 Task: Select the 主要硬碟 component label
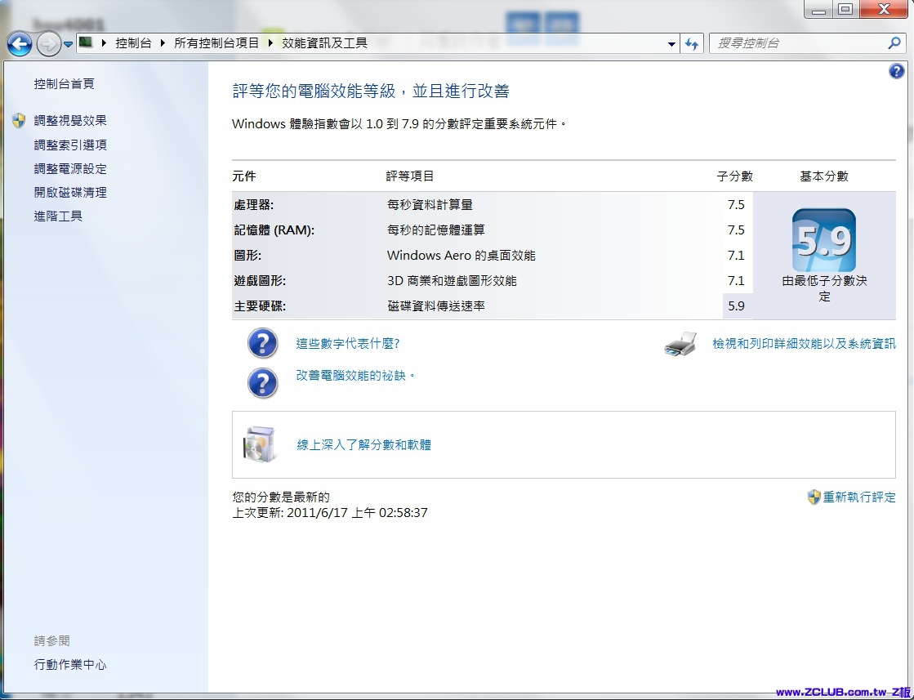click(x=260, y=306)
